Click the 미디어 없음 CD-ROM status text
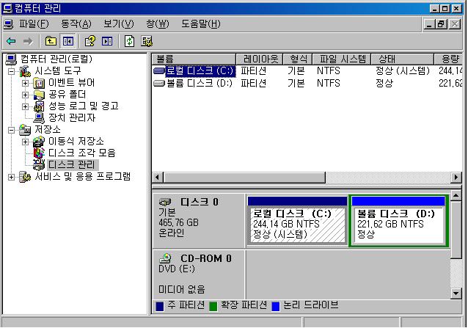The height and width of the screenshot is (328, 468). pos(182,289)
